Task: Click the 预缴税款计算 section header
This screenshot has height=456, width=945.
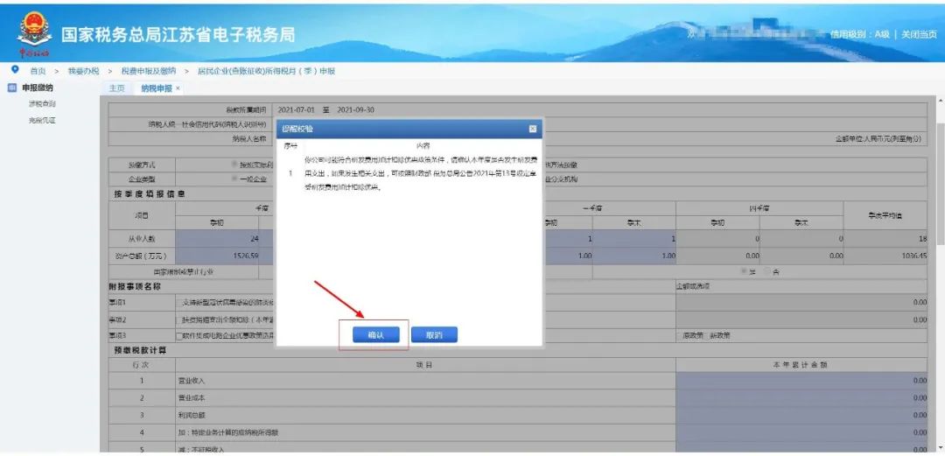Action: pyautogui.click(x=140, y=350)
